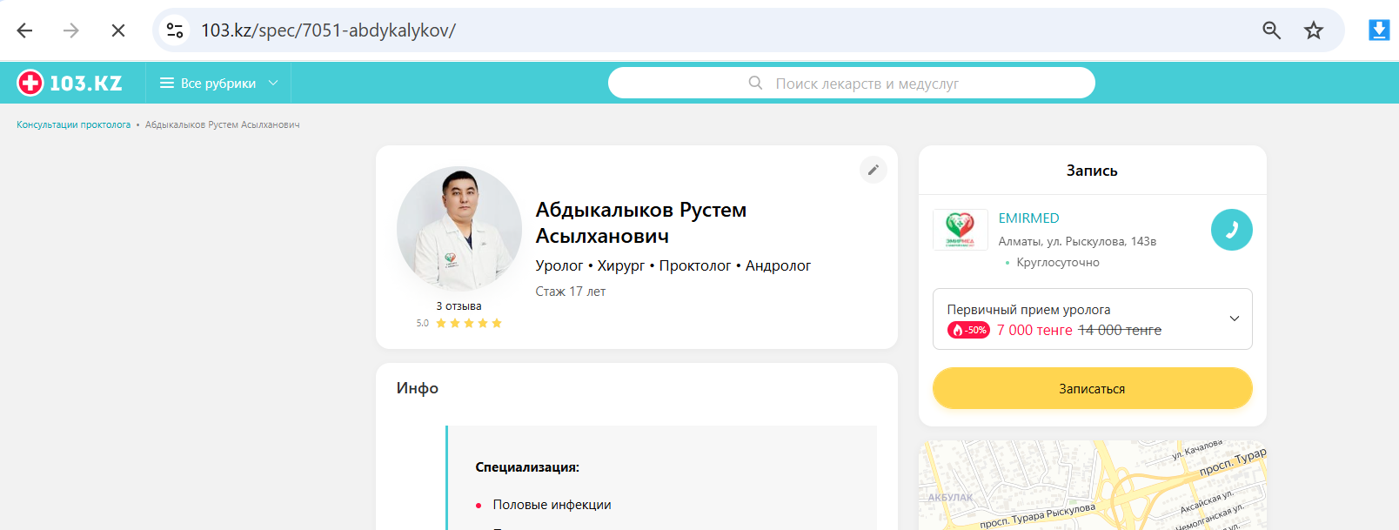The width and height of the screenshot is (1399, 530).
Task: Open the '3 отзыва' reviews link
Action: click(459, 305)
